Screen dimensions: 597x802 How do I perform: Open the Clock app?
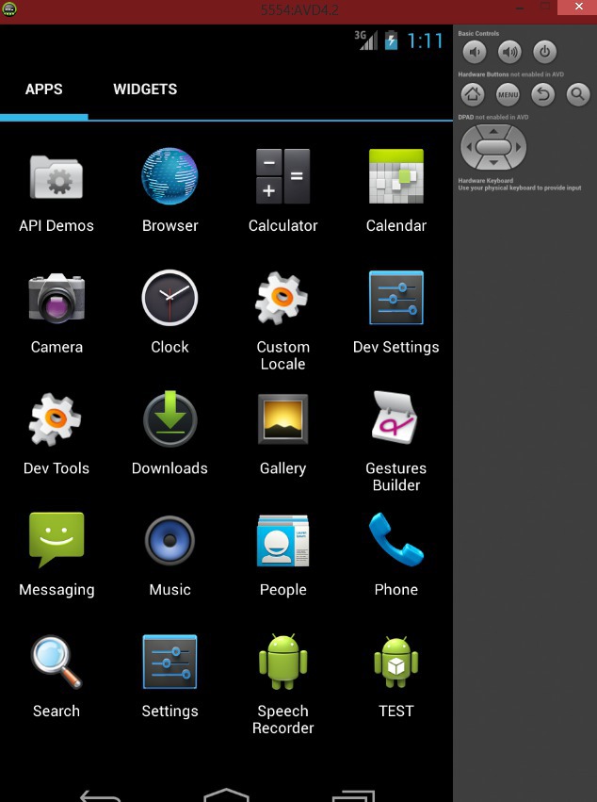tap(169, 313)
